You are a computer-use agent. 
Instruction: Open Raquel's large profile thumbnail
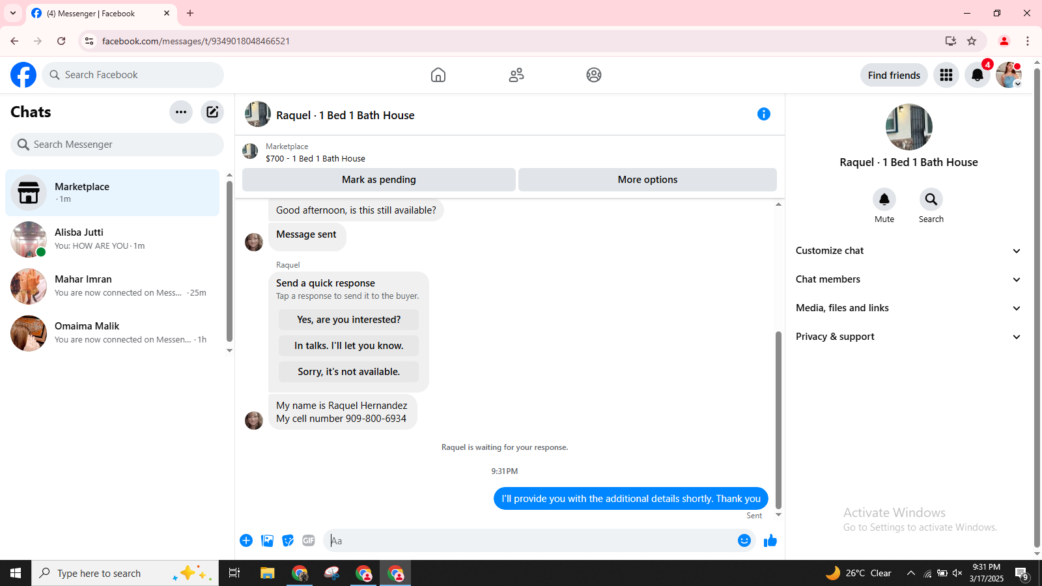tap(908, 127)
